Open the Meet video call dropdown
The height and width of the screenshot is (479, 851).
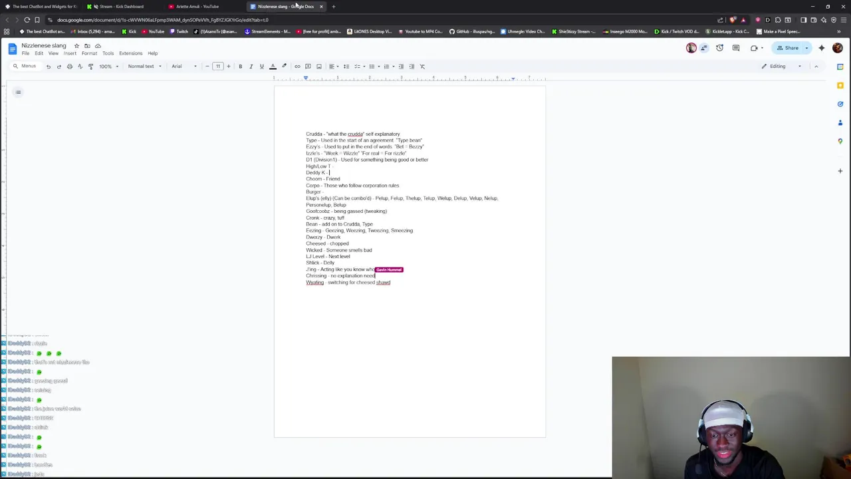757,48
